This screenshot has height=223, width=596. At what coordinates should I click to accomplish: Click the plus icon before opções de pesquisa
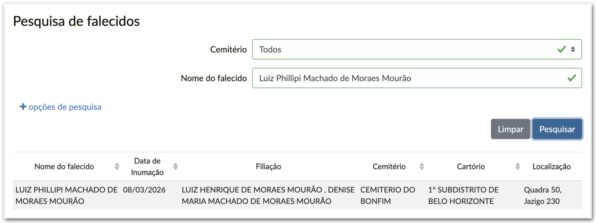point(23,107)
